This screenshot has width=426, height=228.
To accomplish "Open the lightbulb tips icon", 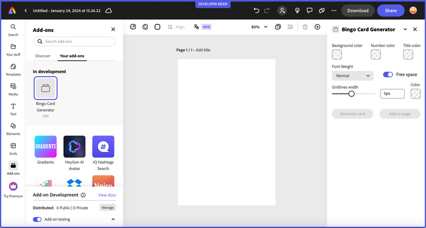I will tap(297, 11).
